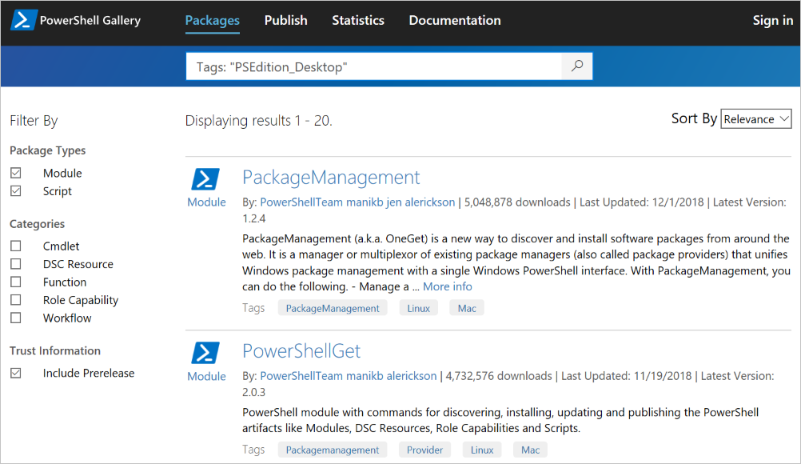Click the PowerShellGet module icon

click(x=206, y=352)
